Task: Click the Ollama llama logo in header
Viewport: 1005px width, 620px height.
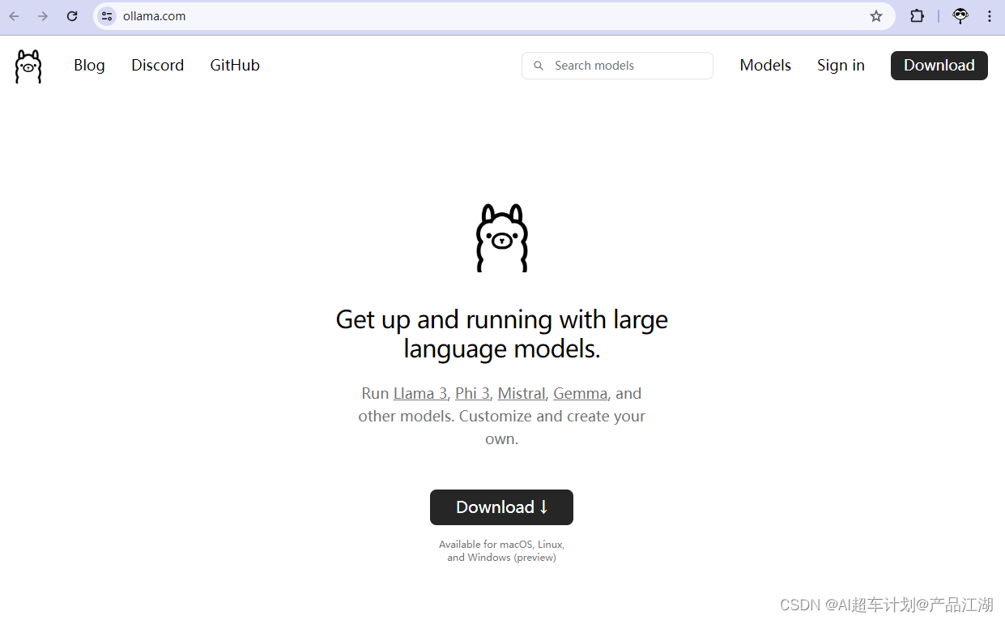Action: point(28,66)
